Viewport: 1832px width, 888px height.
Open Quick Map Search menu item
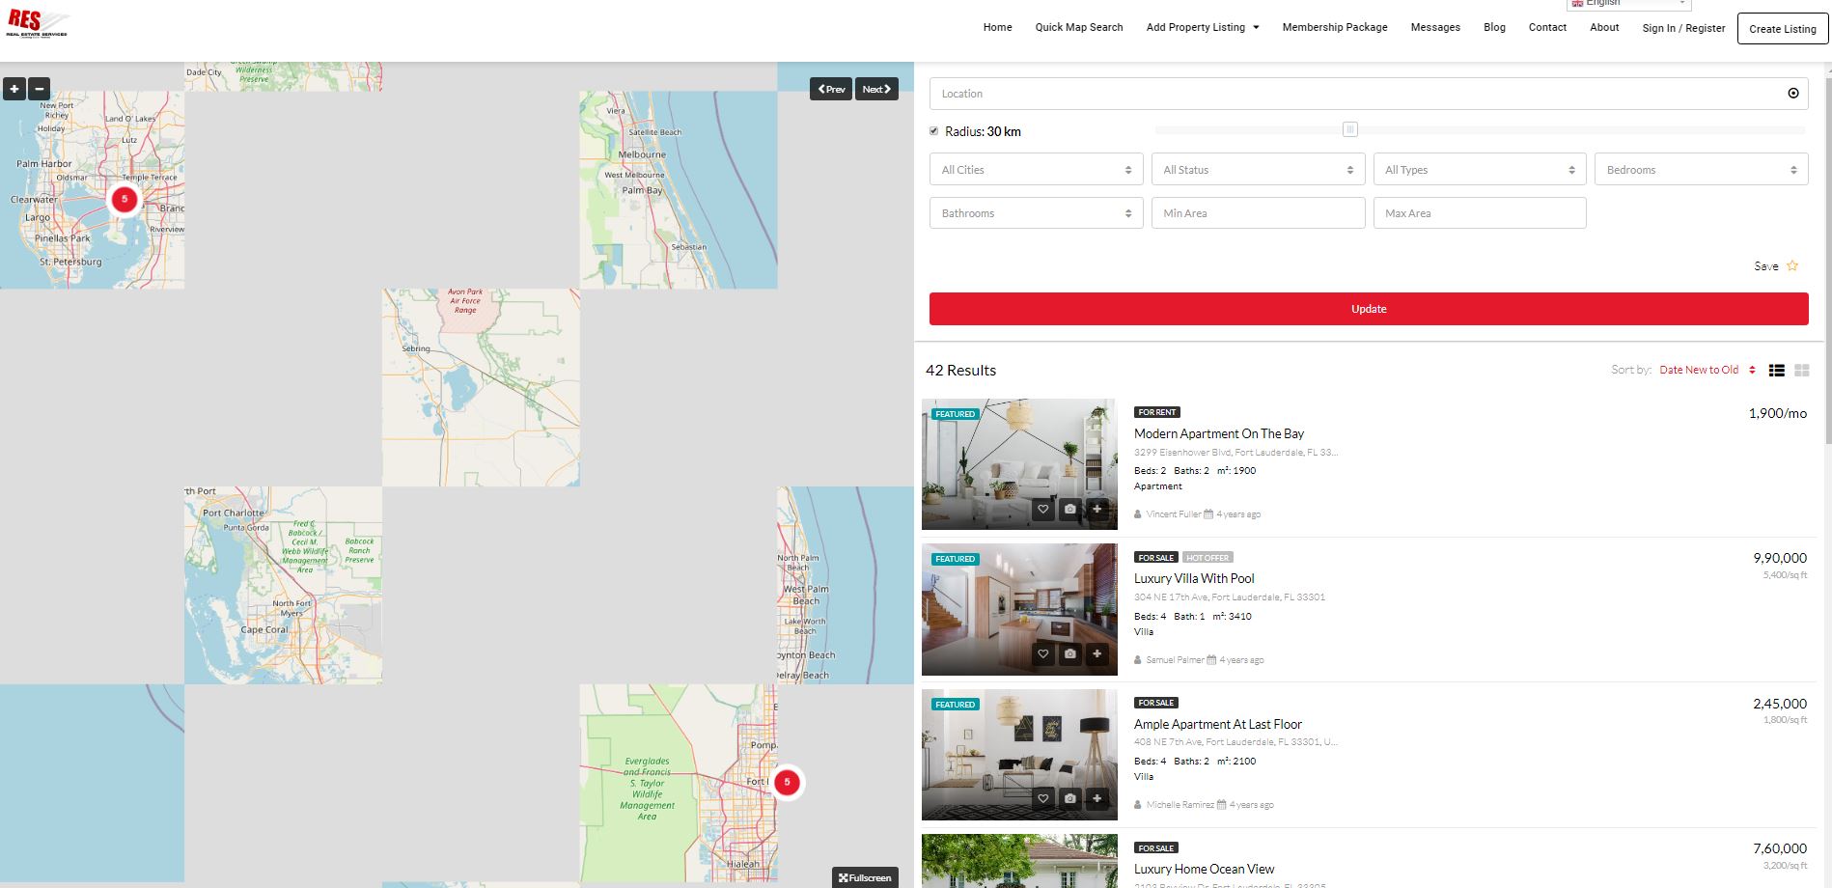click(1078, 27)
